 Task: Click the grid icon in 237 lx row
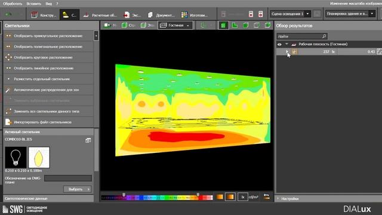coord(294,52)
